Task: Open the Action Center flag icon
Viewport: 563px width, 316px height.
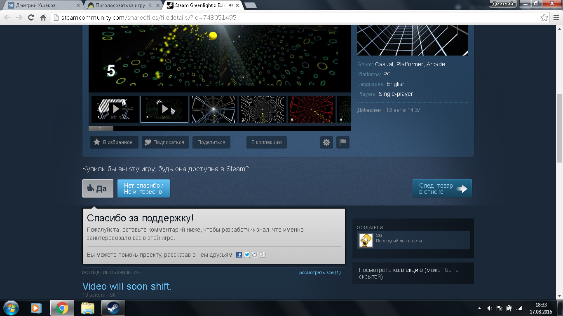Action: (500, 308)
